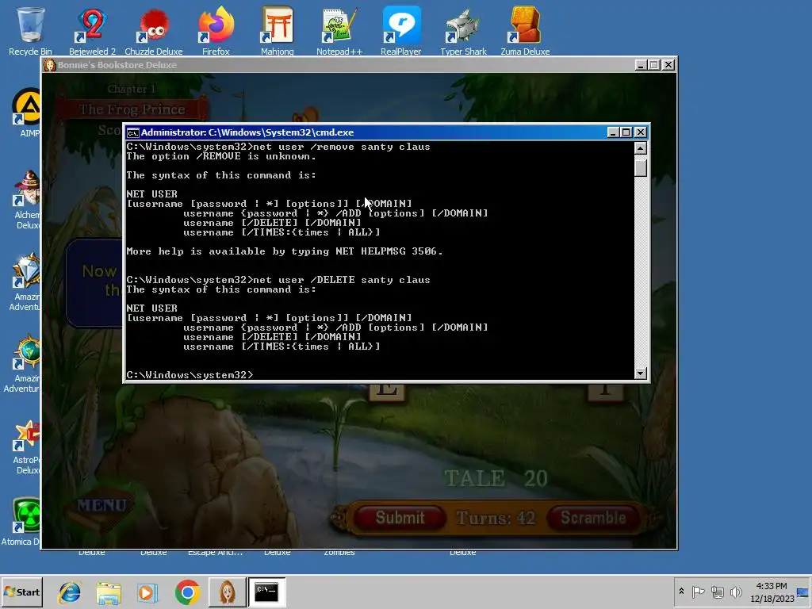Open the network tray icon

tap(717, 592)
